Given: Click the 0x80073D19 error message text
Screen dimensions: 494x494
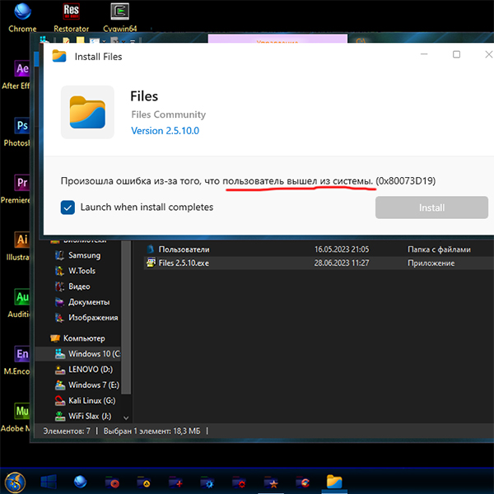Looking at the screenshot, I should click(249, 181).
